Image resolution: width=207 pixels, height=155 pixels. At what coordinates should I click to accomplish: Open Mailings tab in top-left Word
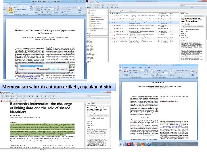11,4
